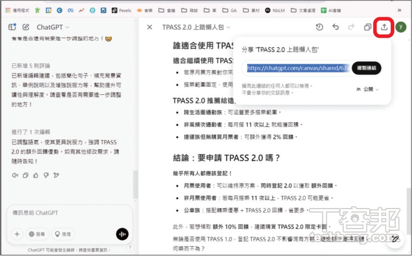The image size is (412, 256).
Task: Click the chat panel vertical scrollbar
Action: coord(135,185)
